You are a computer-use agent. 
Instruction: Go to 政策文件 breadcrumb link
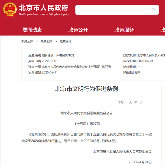click(x=65, y=41)
